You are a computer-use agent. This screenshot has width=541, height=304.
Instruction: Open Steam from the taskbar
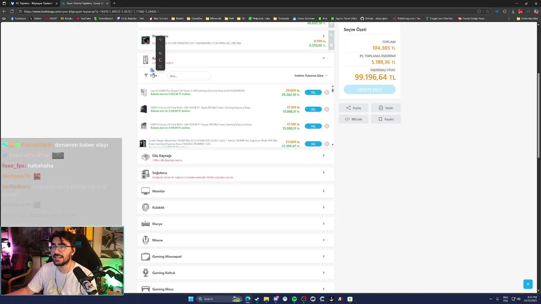tap(257, 299)
